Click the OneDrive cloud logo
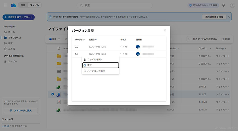 click(x=14, y=5)
